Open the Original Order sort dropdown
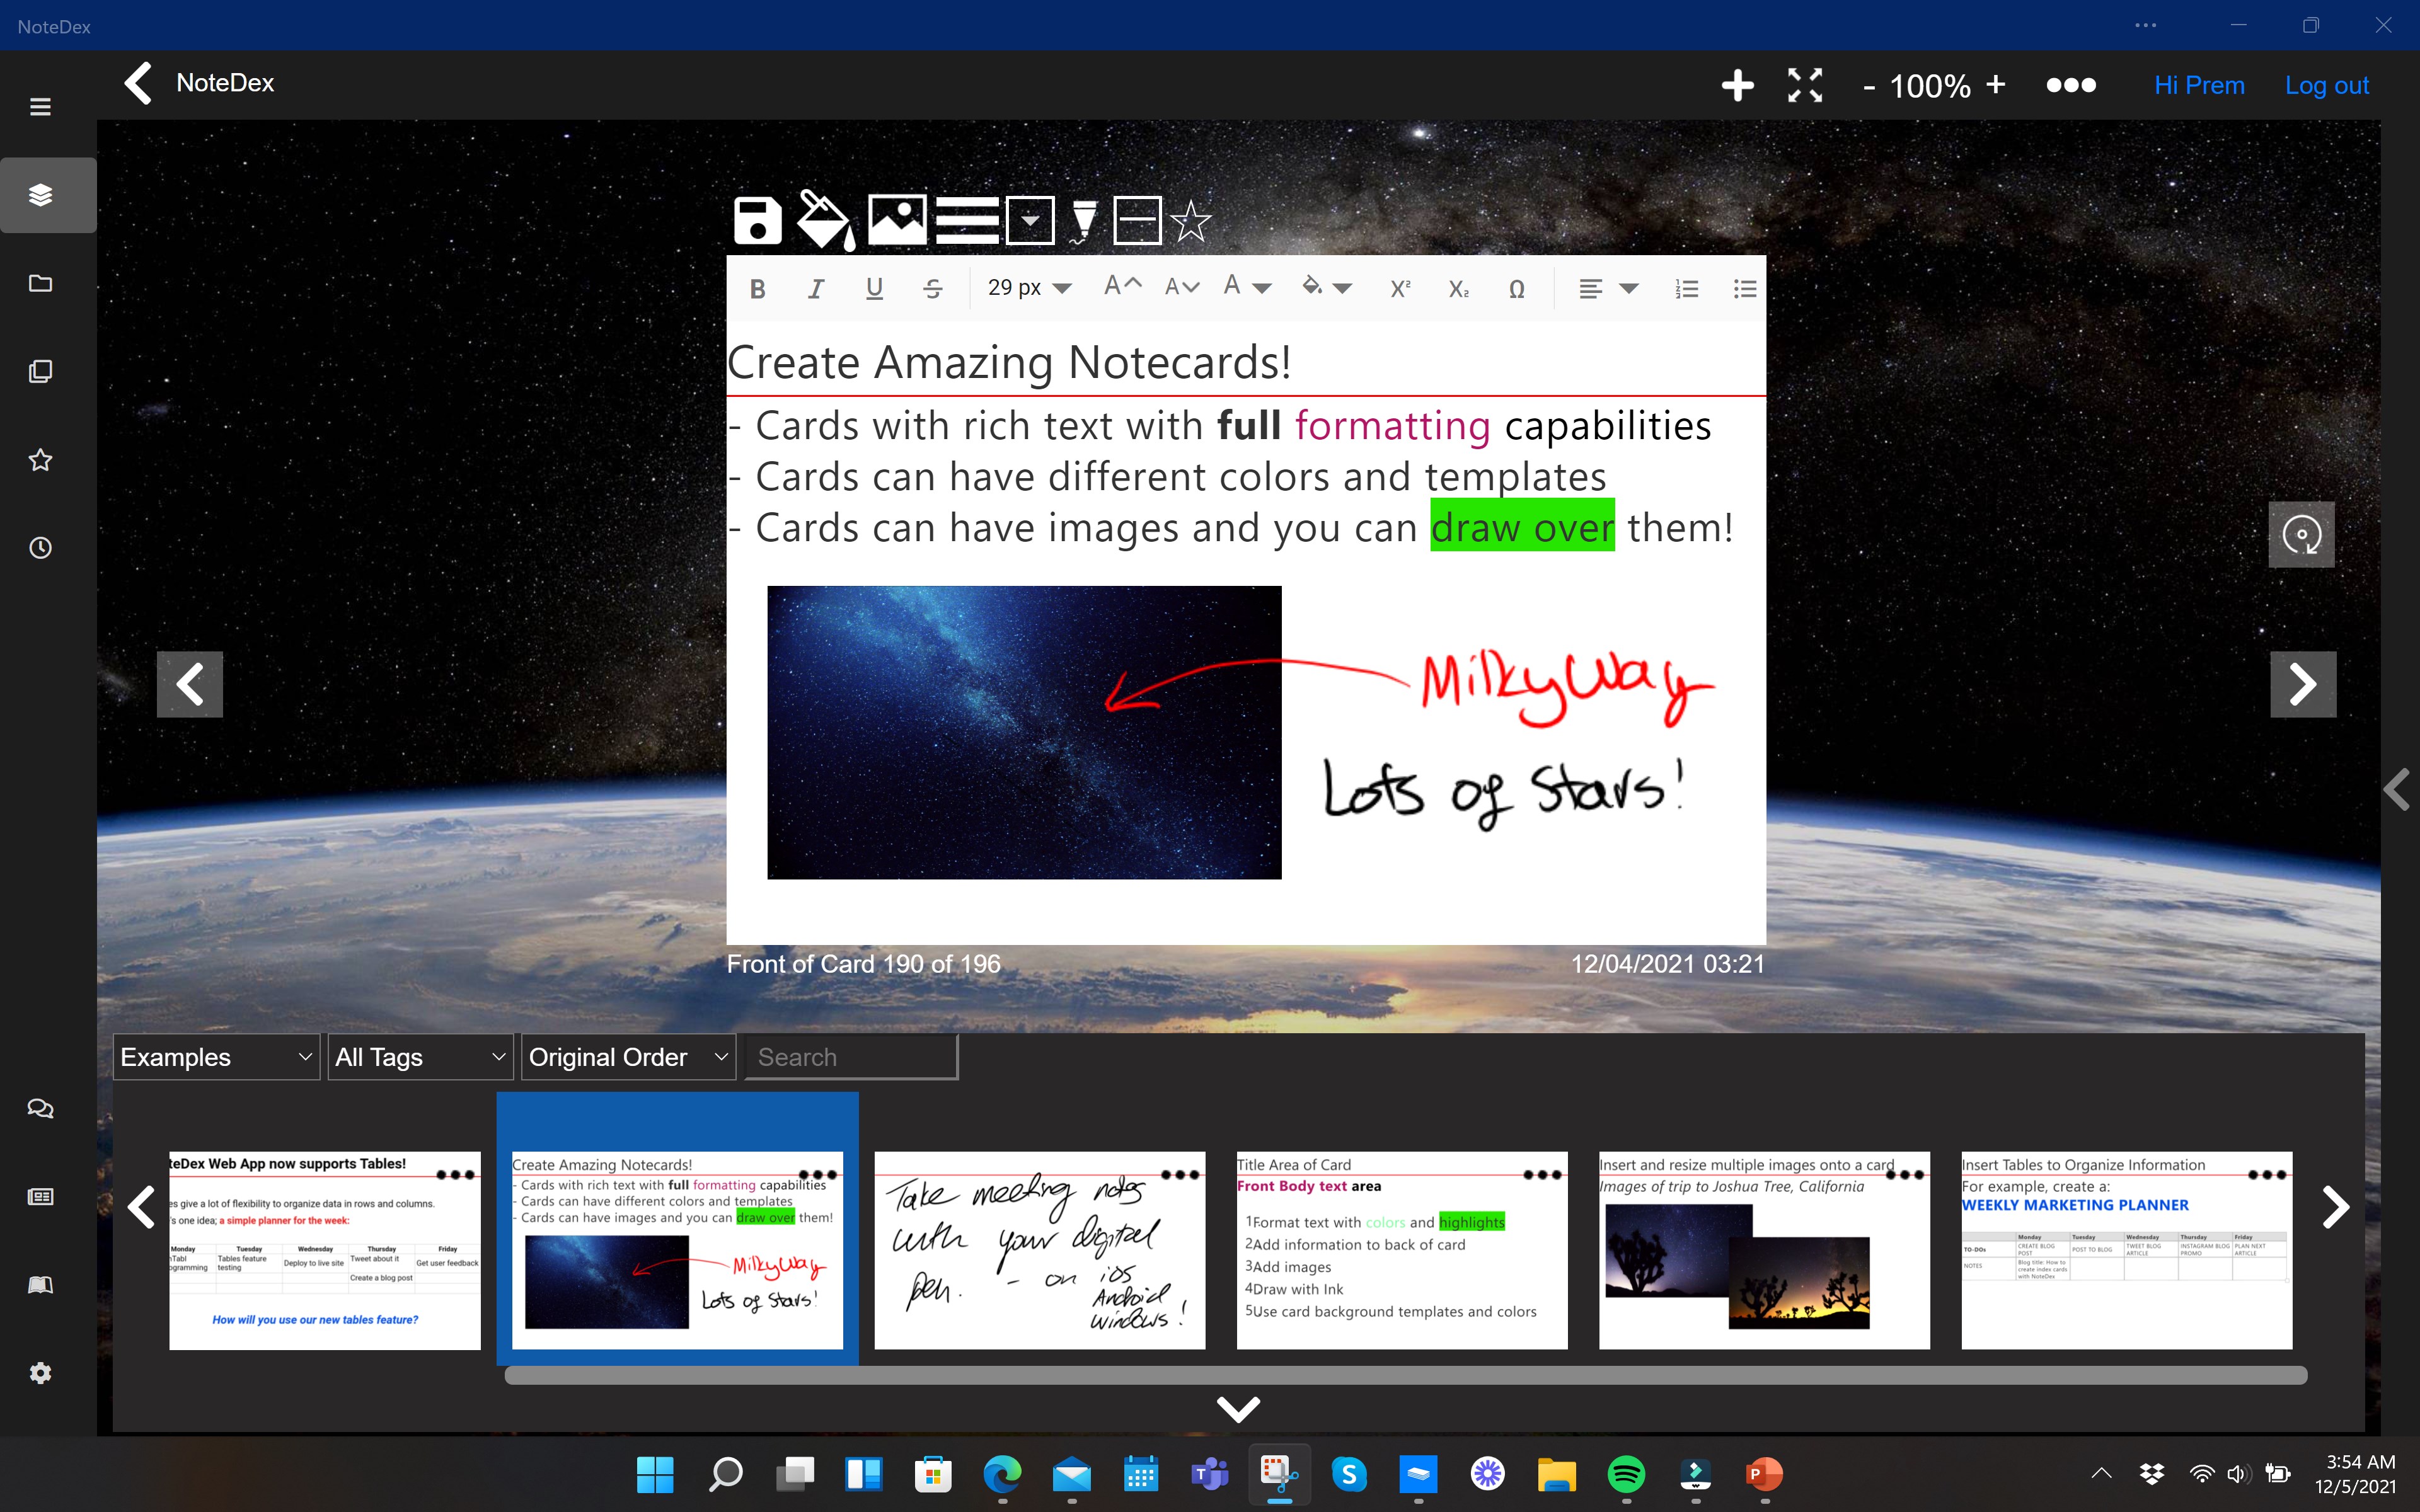 coord(628,1057)
